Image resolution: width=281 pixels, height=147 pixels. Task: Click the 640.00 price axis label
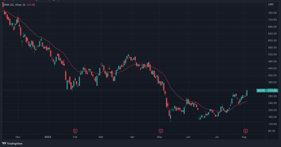click(x=272, y=34)
